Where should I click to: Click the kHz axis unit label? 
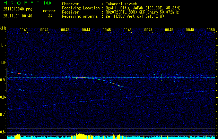[x=3, y=28]
